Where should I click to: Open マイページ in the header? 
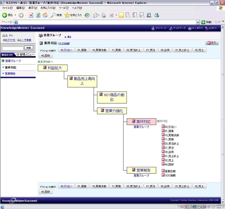click(x=159, y=28)
